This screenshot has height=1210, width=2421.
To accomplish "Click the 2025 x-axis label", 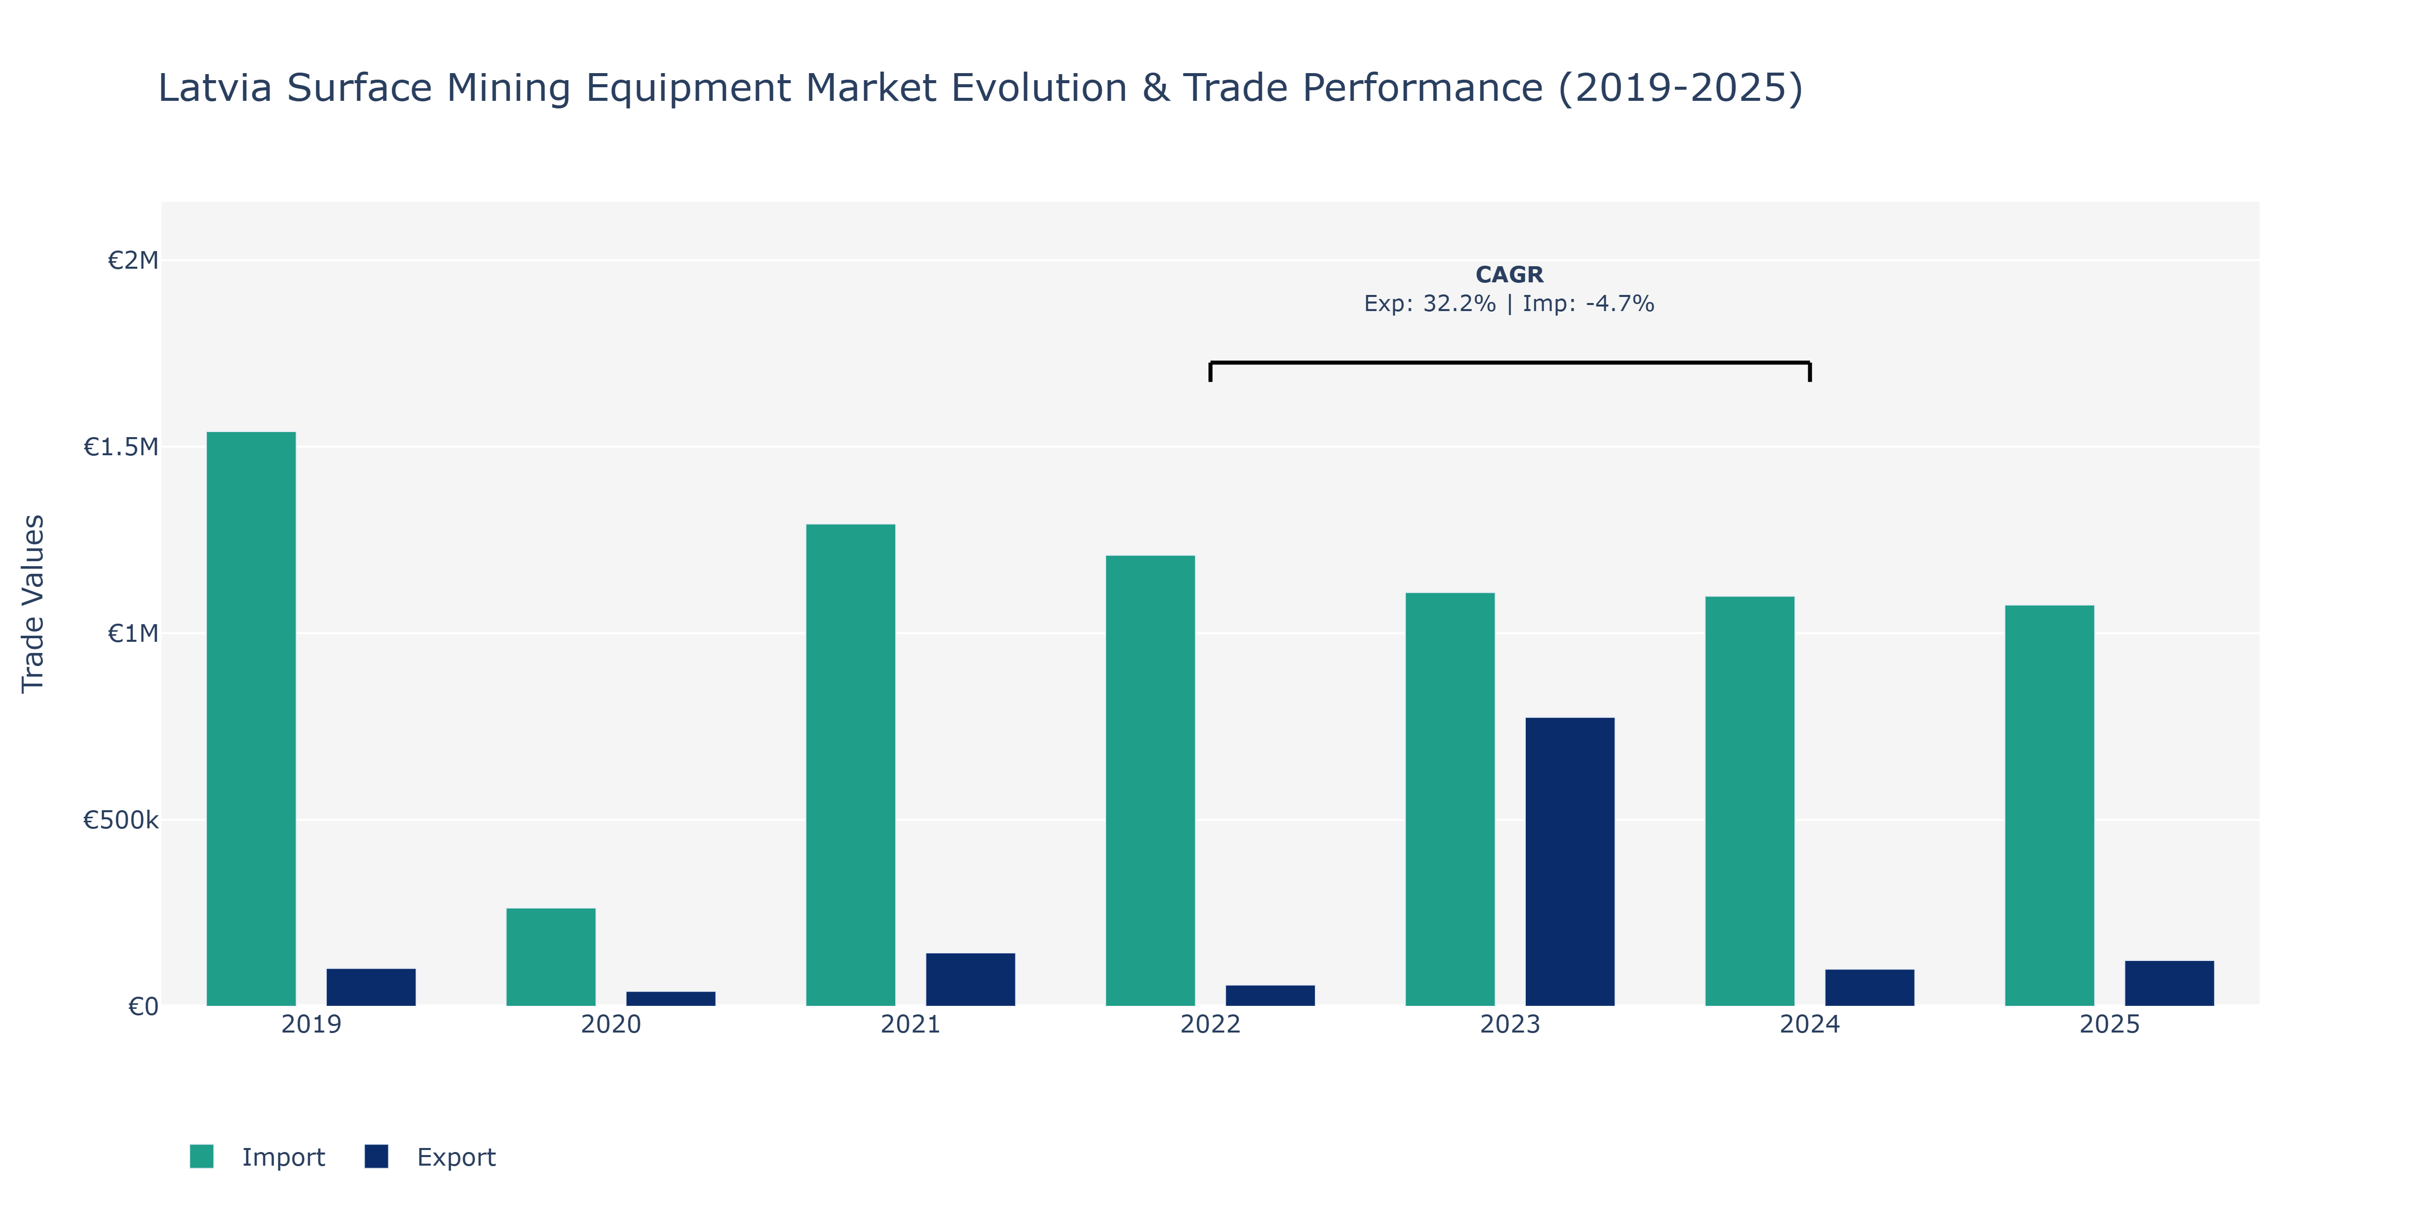I will pyautogui.click(x=2110, y=1024).
